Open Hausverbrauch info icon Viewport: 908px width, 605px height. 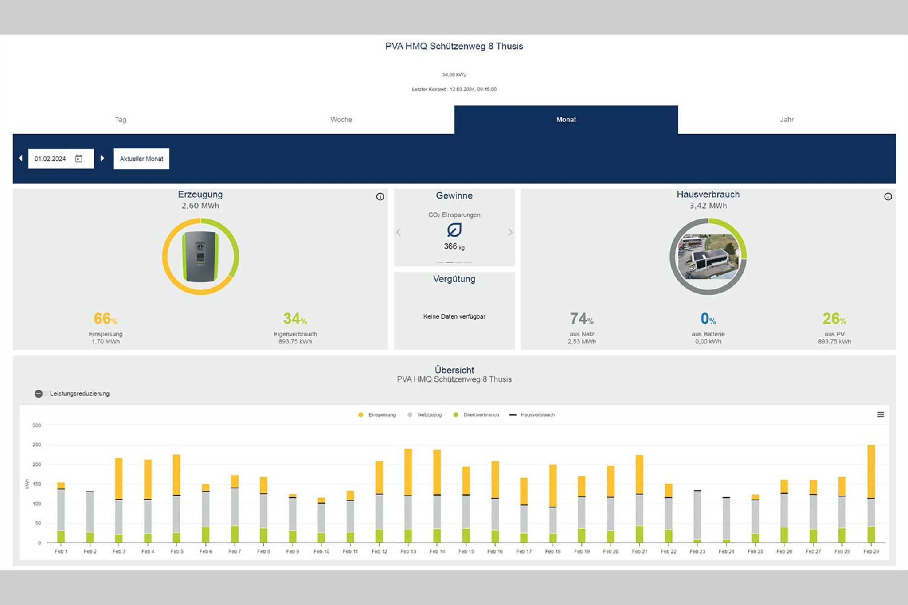pyautogui.click(x=888, y=197)
